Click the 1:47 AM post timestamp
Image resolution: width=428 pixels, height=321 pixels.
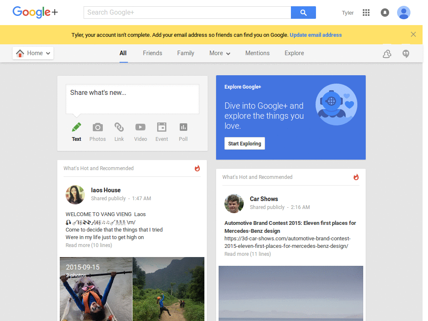coord(141,199)
